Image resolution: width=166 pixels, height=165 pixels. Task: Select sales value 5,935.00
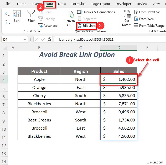119,87
